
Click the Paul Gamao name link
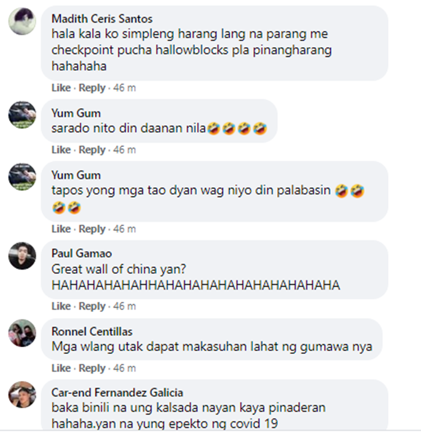81,254
